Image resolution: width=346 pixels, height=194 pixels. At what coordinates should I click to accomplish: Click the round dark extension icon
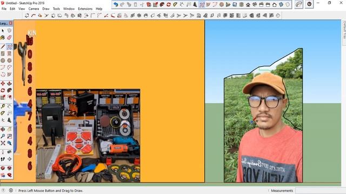point(309,4)
